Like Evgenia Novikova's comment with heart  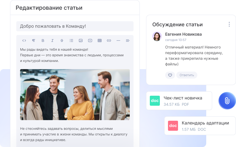click(x=170, y=75)
